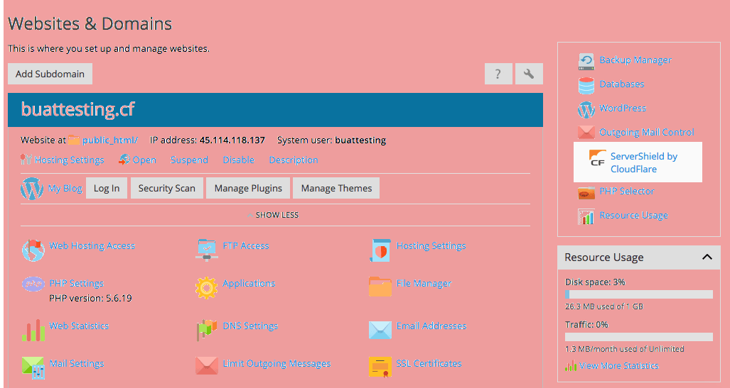Screen dimensions: 730x388
Task: Click the Log In button
Action: tap(107, 188)
